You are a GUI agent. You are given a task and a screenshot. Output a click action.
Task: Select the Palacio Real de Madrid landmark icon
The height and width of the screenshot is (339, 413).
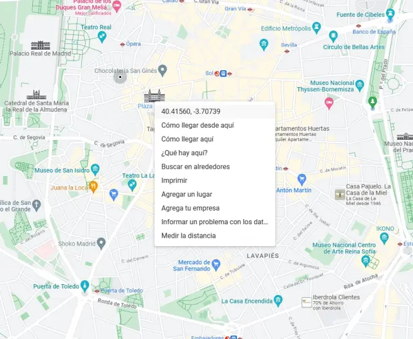40,45
